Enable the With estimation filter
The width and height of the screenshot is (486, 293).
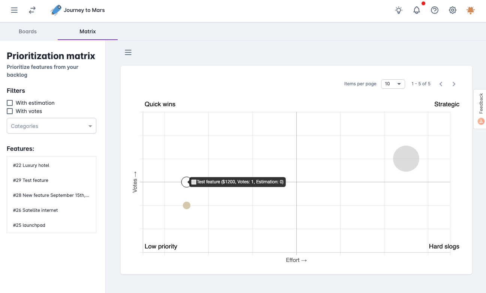pos(10,103)
